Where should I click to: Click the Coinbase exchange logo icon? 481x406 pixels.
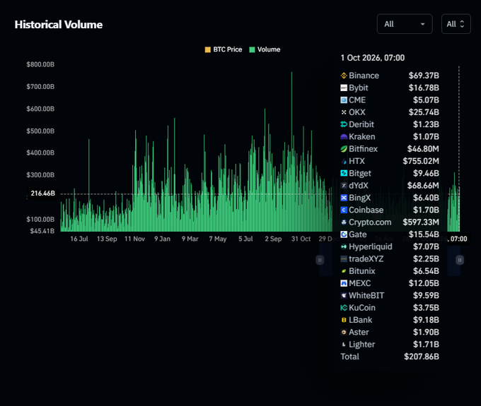[x=344, y=210]
